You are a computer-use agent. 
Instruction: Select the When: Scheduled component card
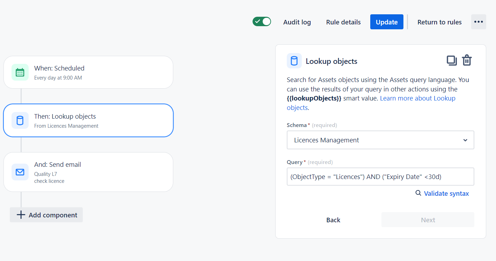(88, 72)
